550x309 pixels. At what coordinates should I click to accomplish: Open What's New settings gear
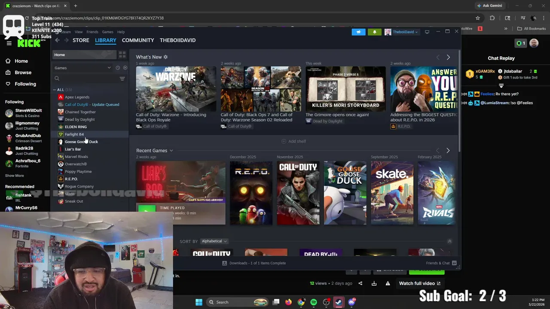(165, 57)
